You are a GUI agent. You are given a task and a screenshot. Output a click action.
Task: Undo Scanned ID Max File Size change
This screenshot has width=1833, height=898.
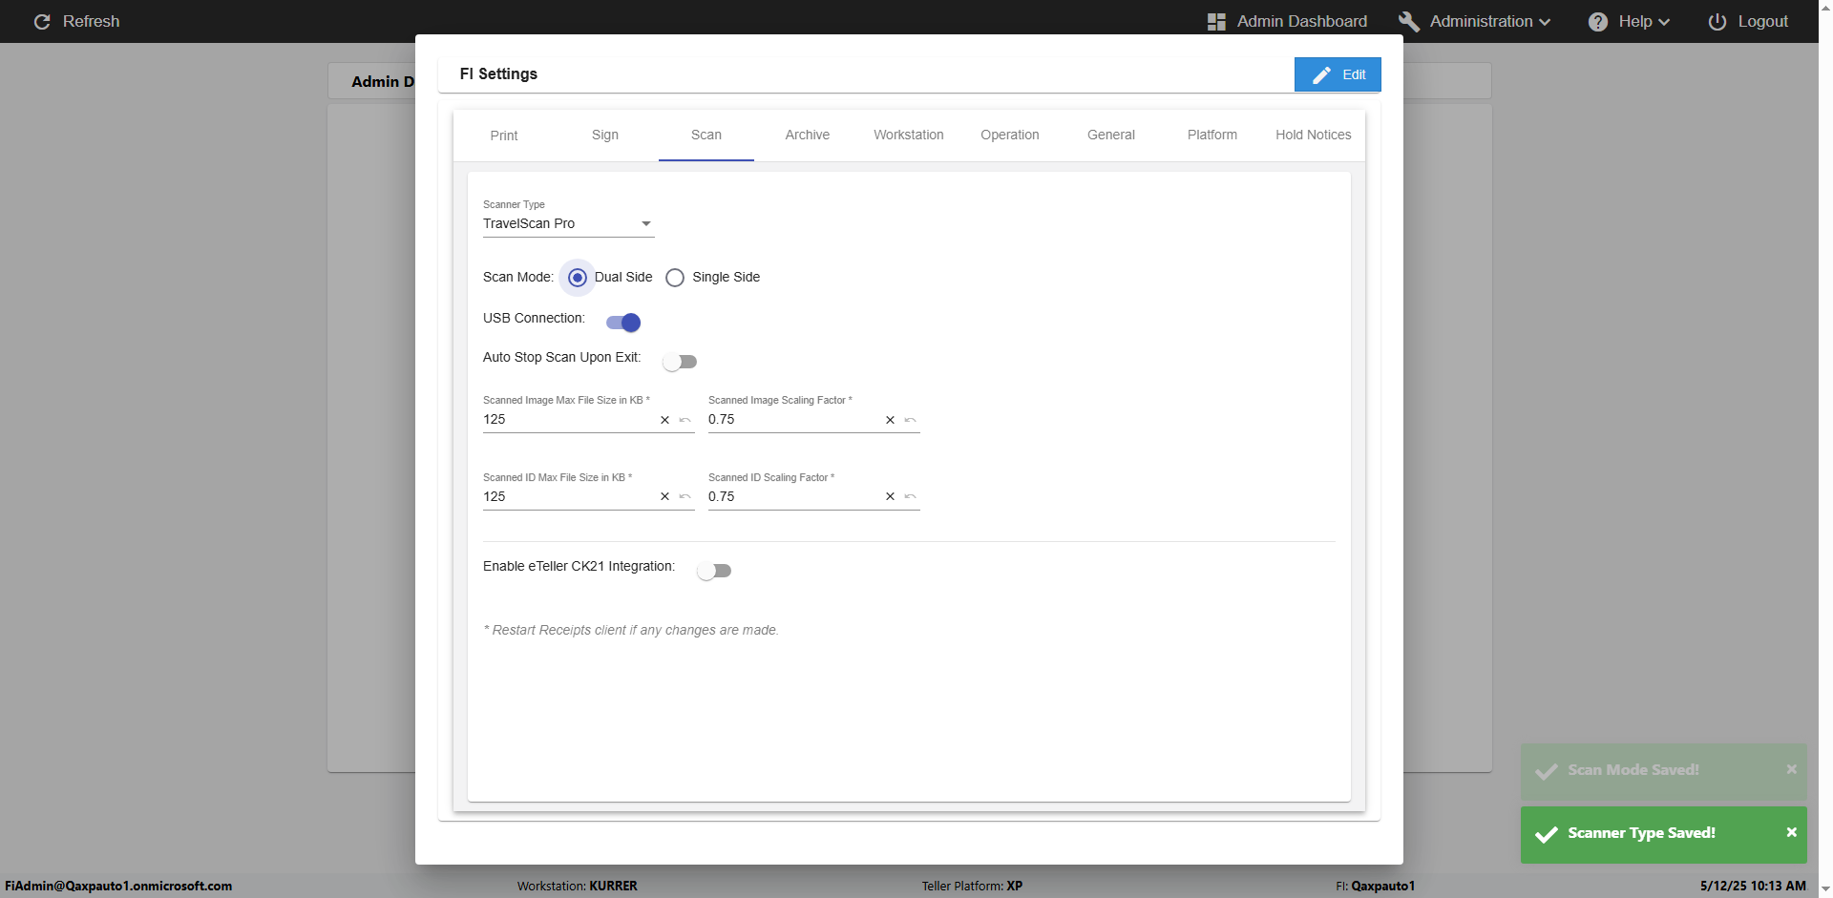point(685,496)
